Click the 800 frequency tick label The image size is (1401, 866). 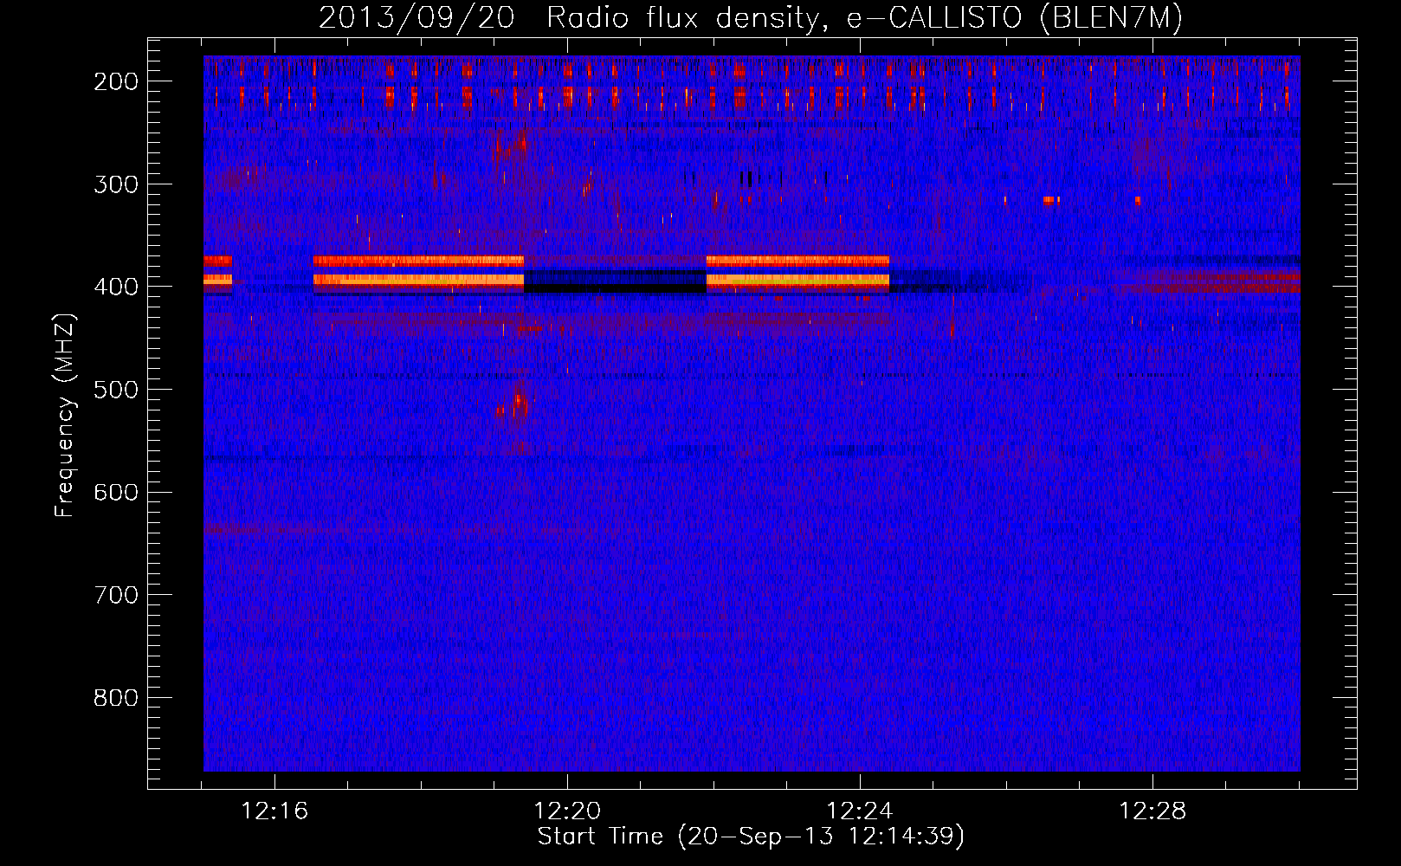[x=116, y=698]
